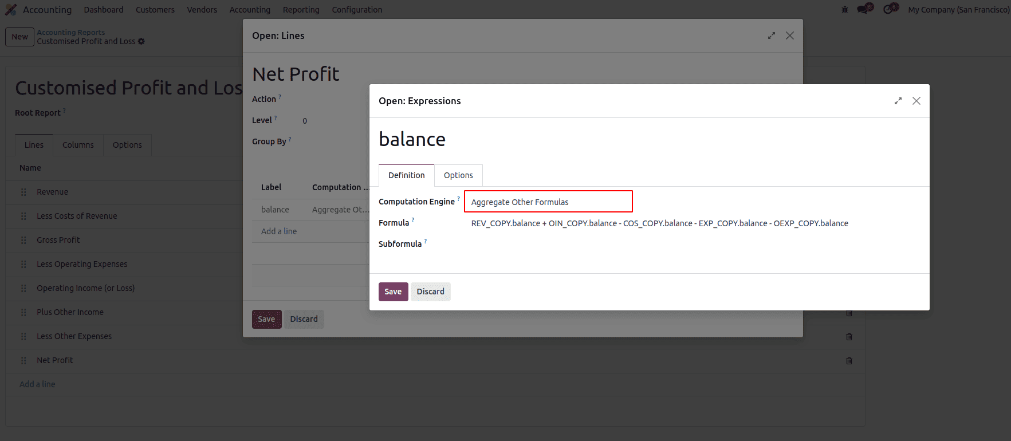Show help tooltip next to Action label
Image resolution: width=1011 pixels, height=441 pixels.
coord(280,97)
